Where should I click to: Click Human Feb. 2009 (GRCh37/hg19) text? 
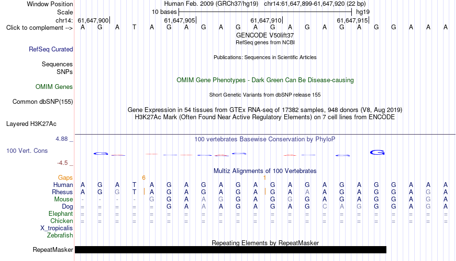(211, 4)
